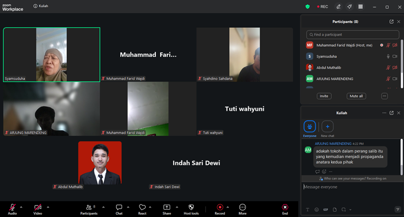
Task: Change gallery view layout with grid icon
Action: [x=360, y=7]
